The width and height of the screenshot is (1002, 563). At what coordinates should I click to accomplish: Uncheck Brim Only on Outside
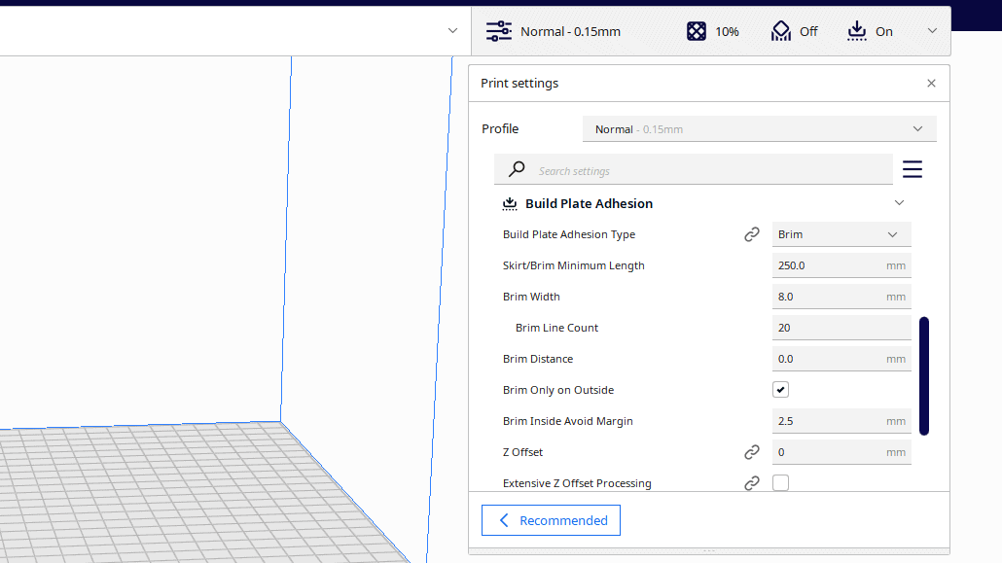click(780, 389)
